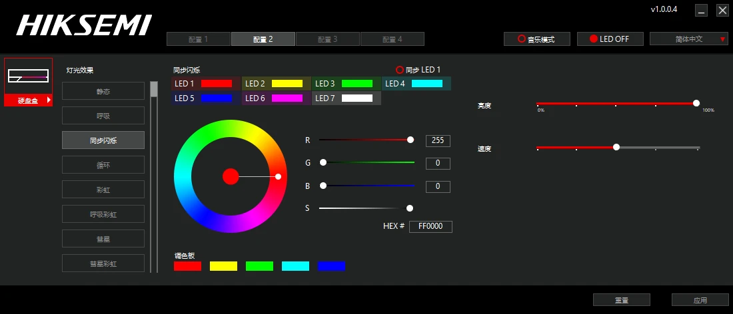Viewport: 733px width, 314px height.
Task: Switch to 配置 1 profile tab
Action: point(198,39)
